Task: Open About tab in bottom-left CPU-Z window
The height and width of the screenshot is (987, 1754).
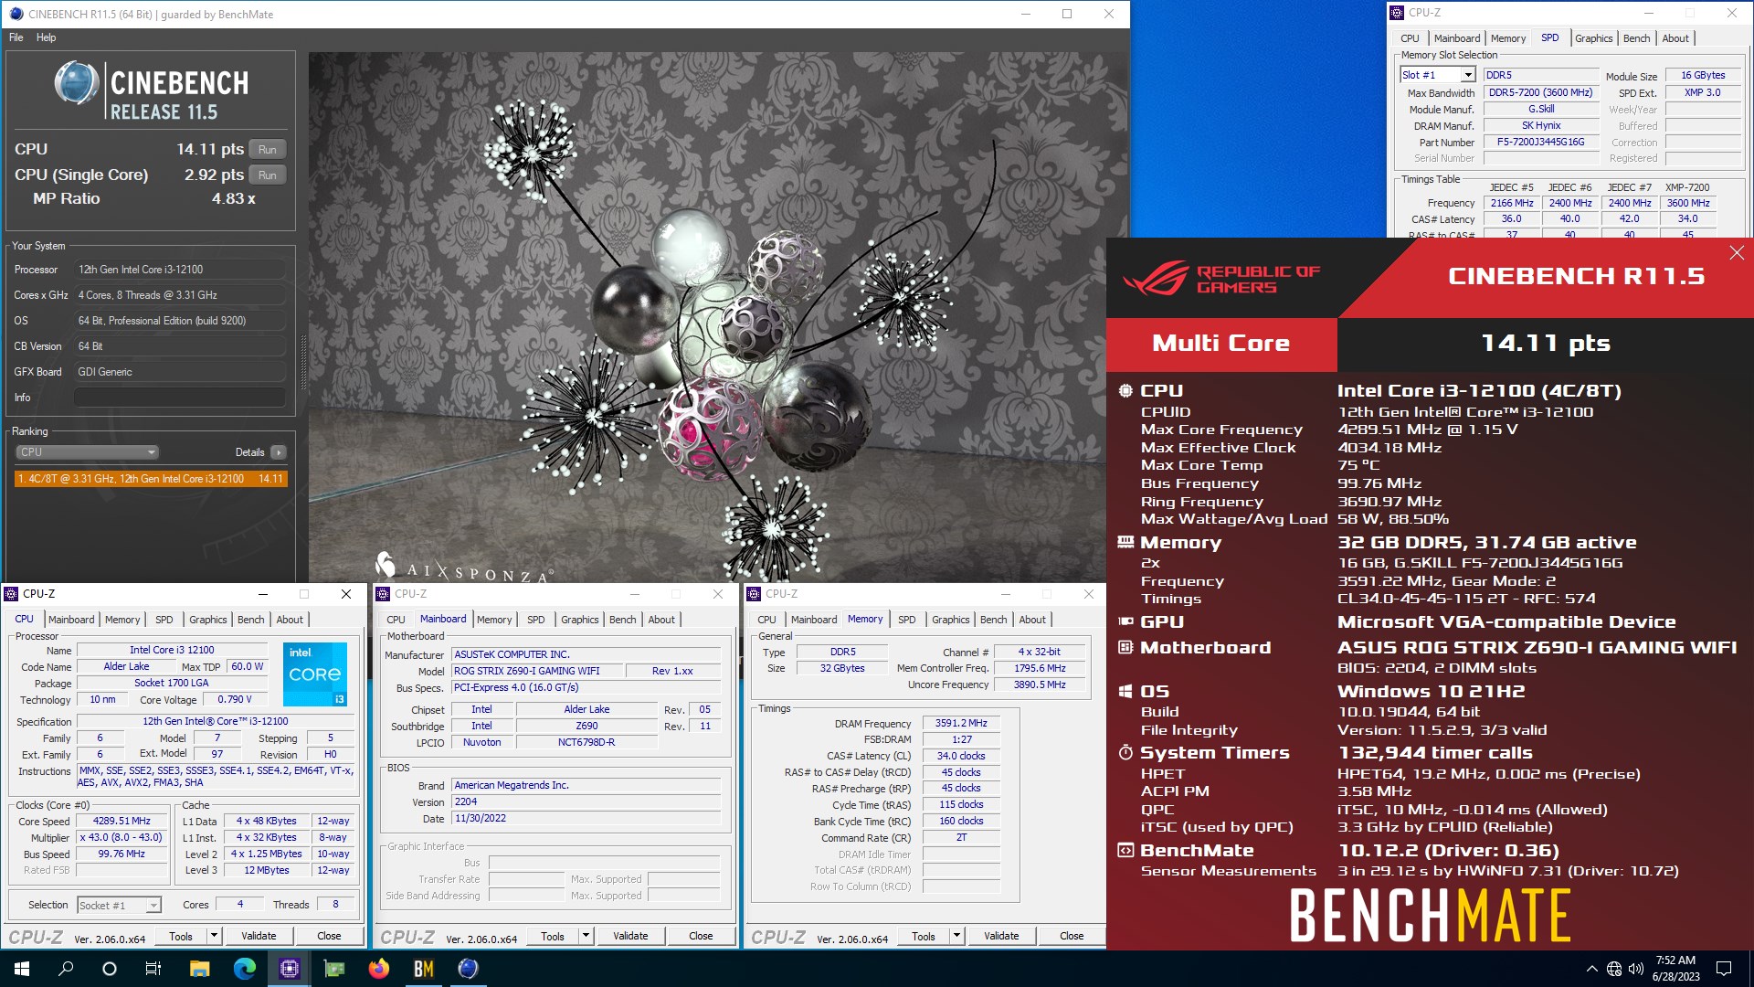Action: click(x=290, y=620)
